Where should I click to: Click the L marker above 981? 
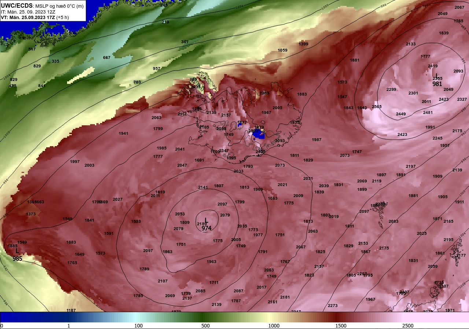click(437, 76)
